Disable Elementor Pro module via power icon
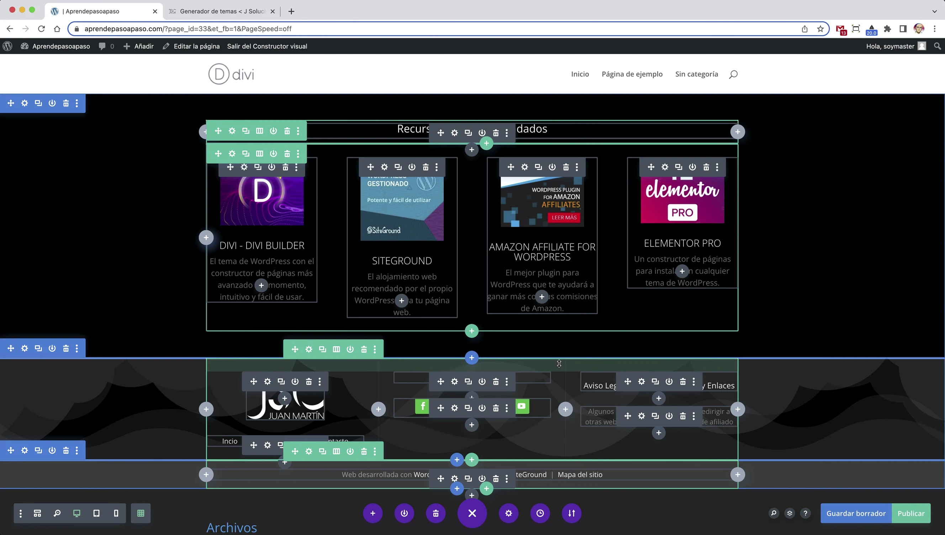945x535 pixels. point(692,167)
